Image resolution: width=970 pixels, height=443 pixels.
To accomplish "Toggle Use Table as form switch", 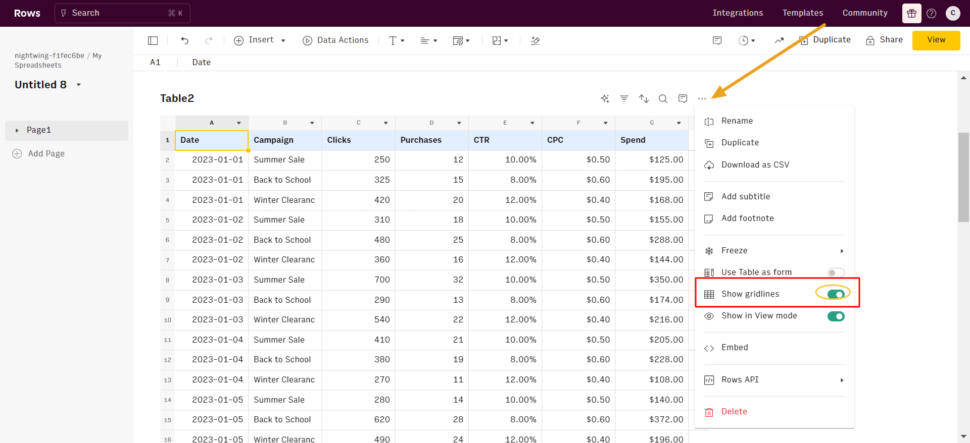I will (x=836, y=272).
